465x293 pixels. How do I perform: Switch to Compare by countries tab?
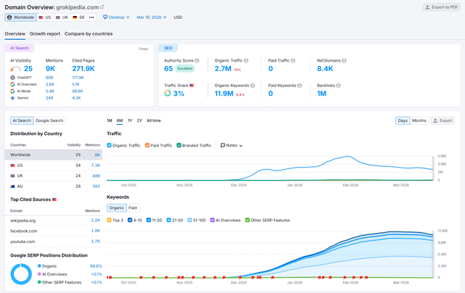[x=89, y=33]
